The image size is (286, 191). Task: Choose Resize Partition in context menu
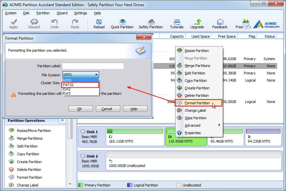[x=199, y=51]
